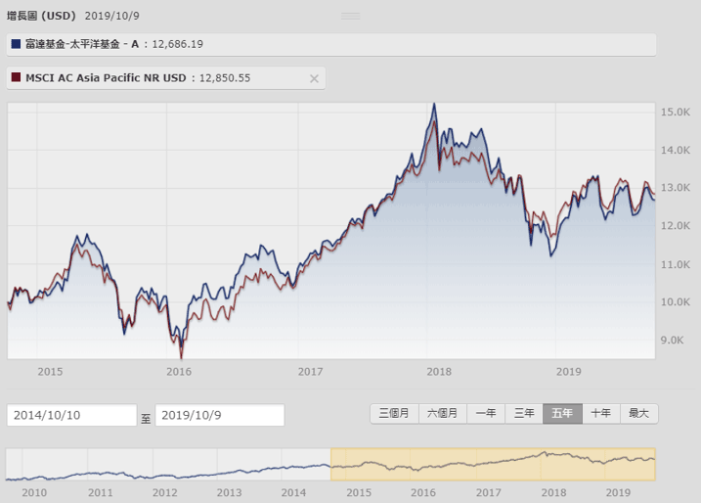This screenshot has width=701, height=503.
Task: Switch to the 六個月 period
Action: 443,414
